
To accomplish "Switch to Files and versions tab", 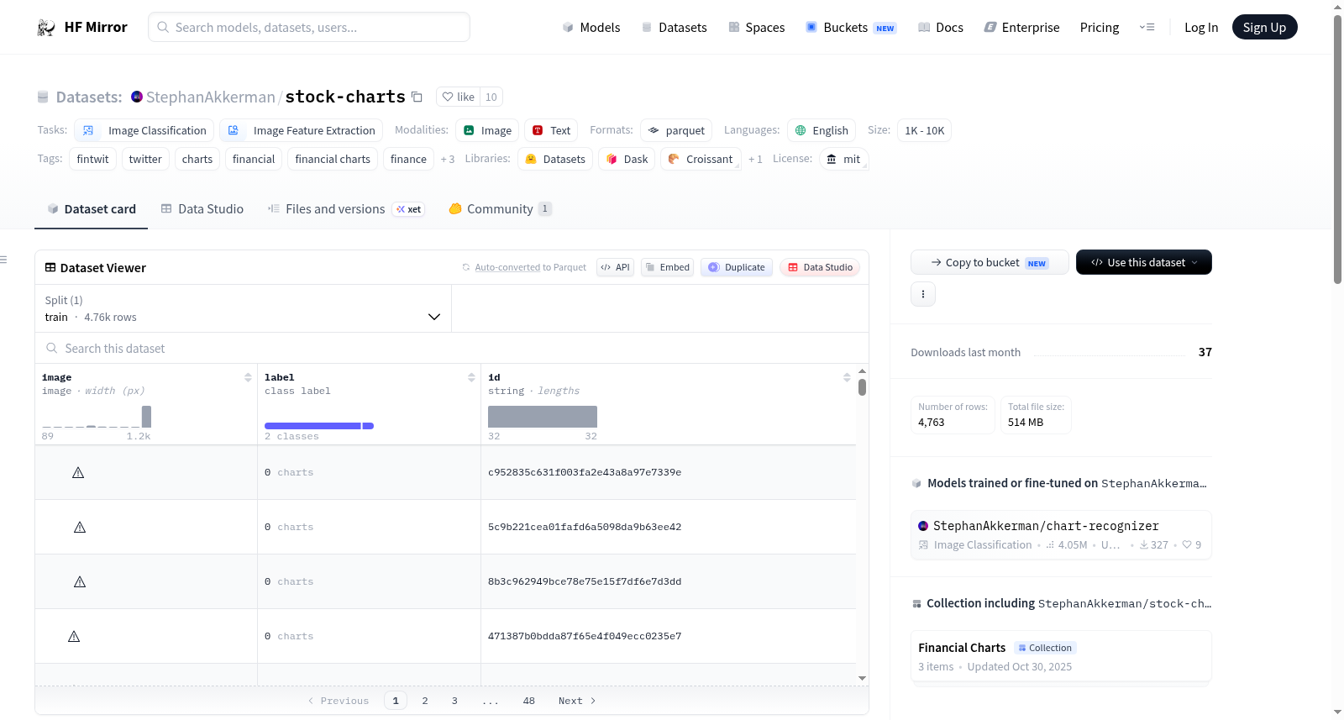I will click(345, 209).
